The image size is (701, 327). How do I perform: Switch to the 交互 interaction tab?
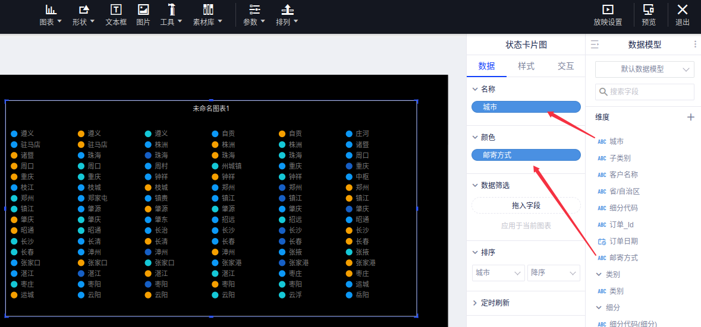565,66
